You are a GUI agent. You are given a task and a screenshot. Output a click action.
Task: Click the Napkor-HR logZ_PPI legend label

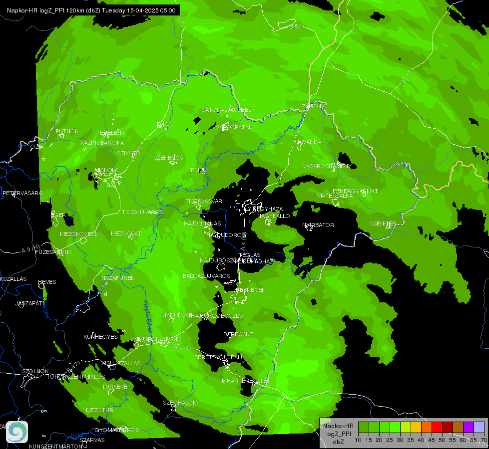tap(338, 434)
